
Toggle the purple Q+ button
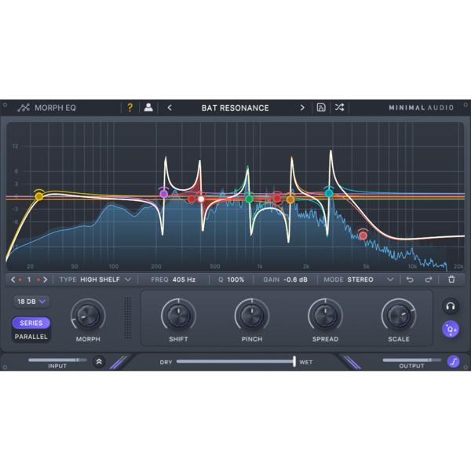pos(451,329)
